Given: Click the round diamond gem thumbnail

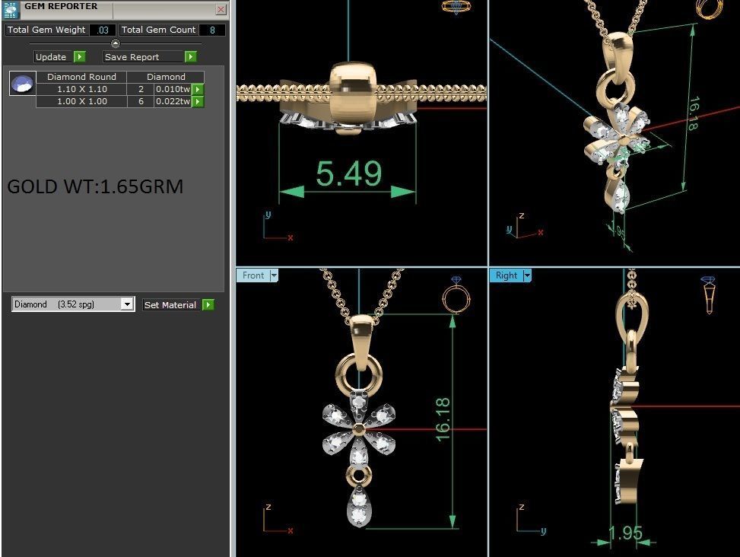Looking at the screenshot, I should 22,84.
